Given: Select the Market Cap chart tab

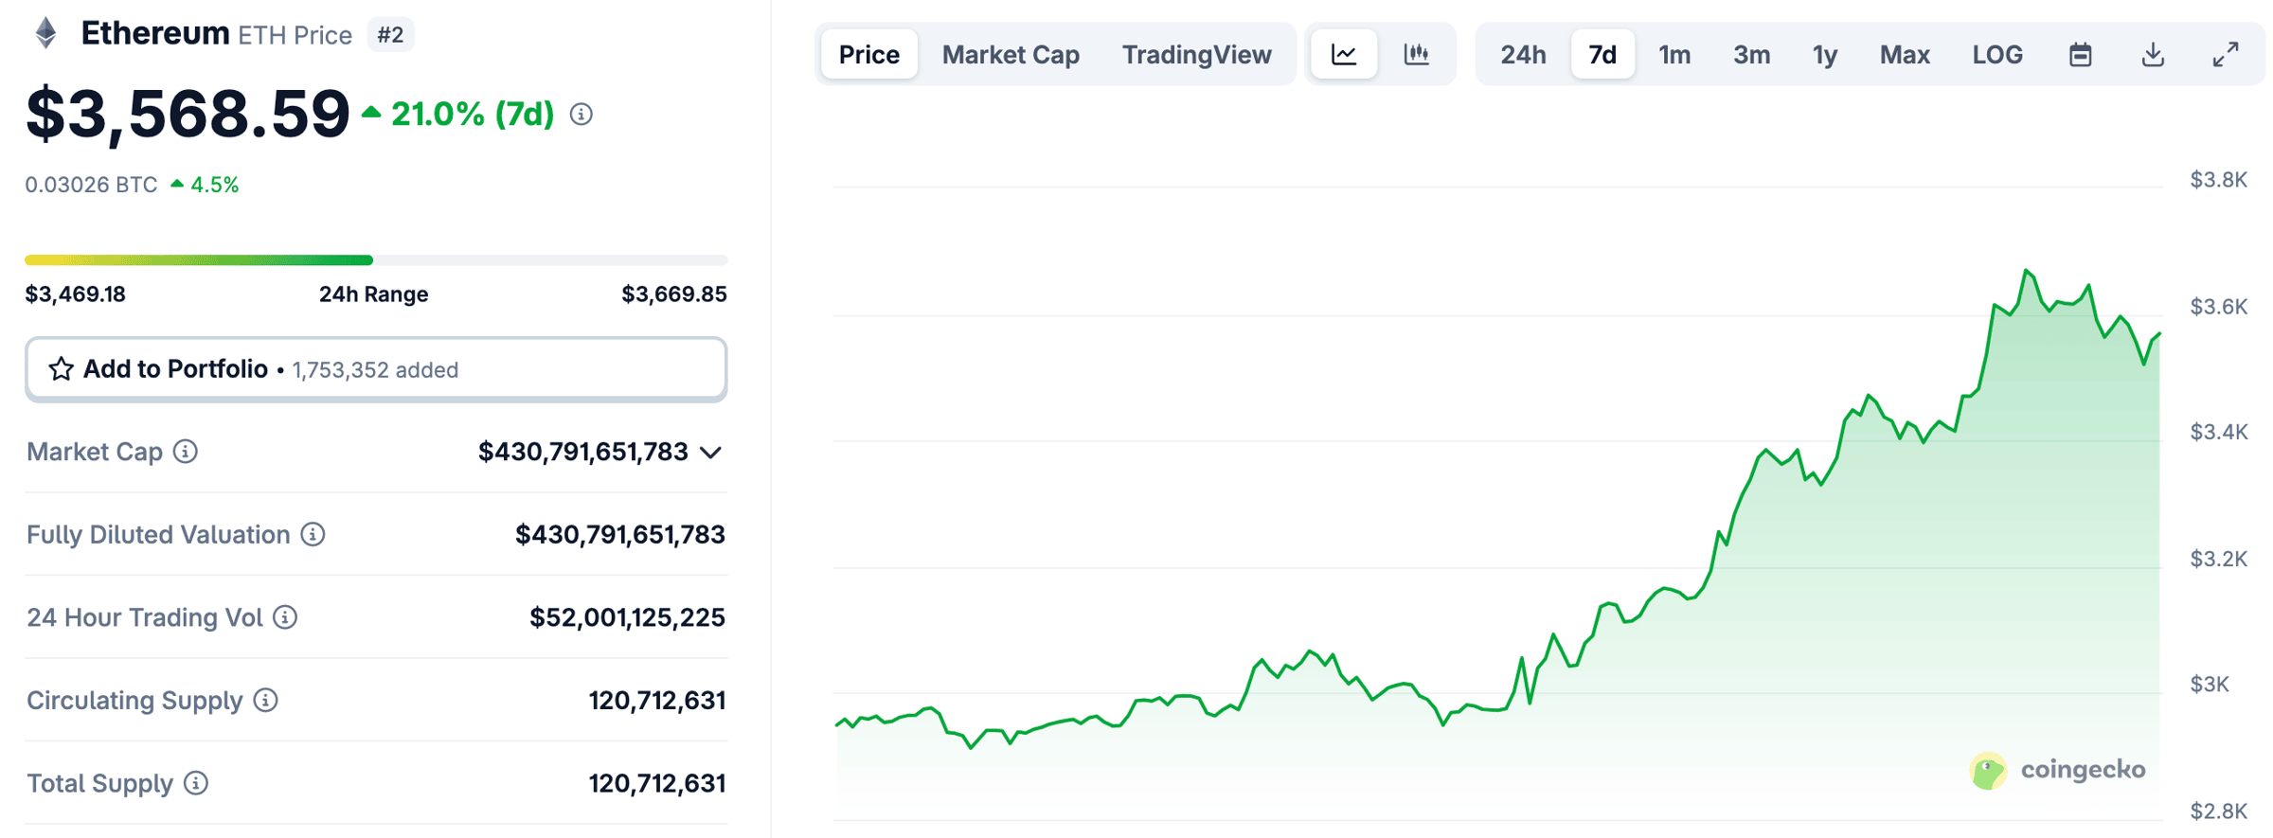Looking at the screenshot, I should click(x=1011, y=54).
